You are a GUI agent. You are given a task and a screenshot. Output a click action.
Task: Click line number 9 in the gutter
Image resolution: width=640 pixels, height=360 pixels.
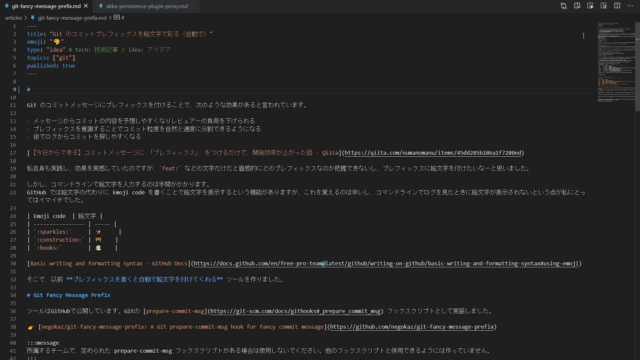click(x=14, y=89)
